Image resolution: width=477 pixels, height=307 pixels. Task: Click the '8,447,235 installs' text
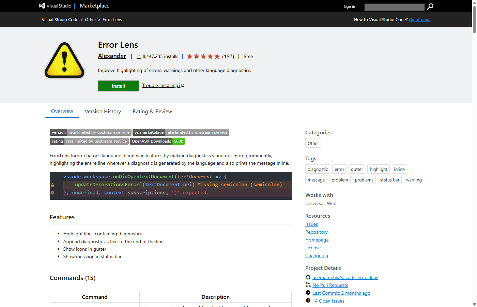(x=160, y=56)
